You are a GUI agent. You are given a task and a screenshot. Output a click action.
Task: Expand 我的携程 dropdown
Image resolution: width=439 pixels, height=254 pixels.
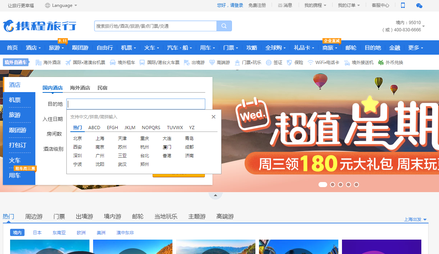click(315, 5)
